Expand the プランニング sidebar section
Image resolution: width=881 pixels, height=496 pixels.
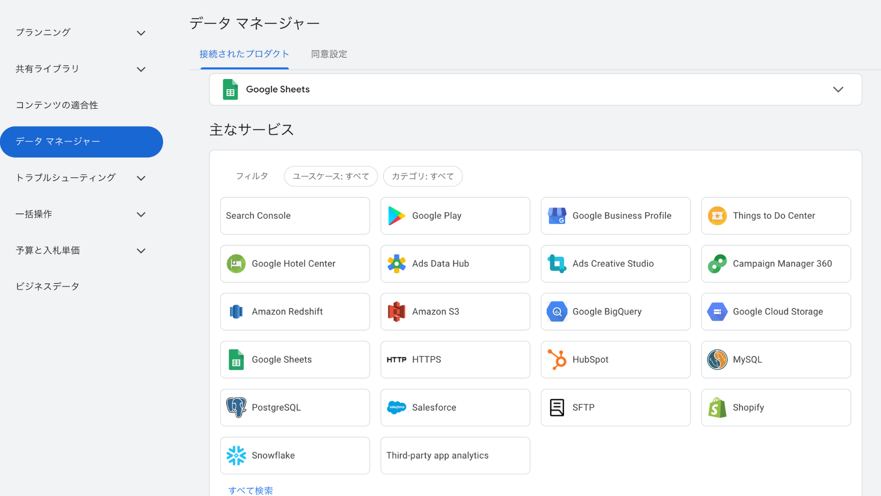tap(141, 33)
